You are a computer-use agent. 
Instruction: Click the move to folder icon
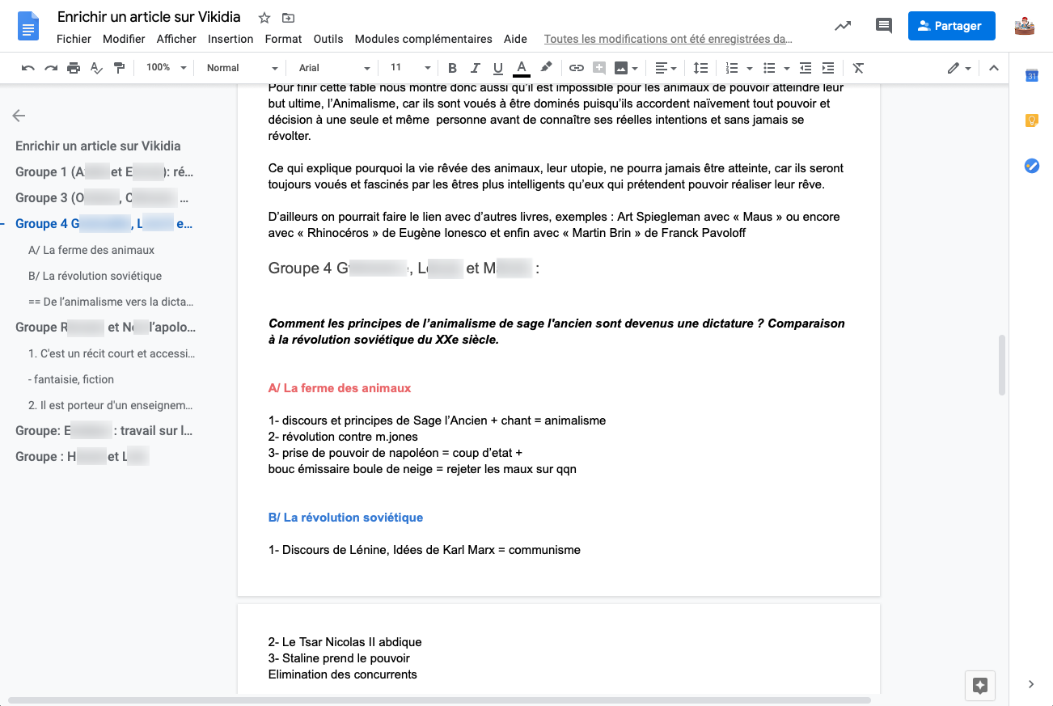point(288,18)
